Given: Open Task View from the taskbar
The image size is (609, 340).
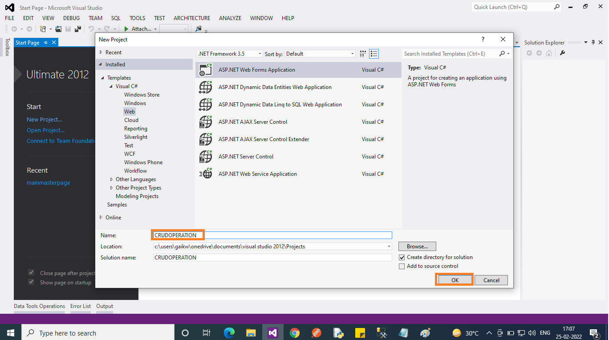Looking at the screenshot, I should pyautogui.click(x=207, y=333).
